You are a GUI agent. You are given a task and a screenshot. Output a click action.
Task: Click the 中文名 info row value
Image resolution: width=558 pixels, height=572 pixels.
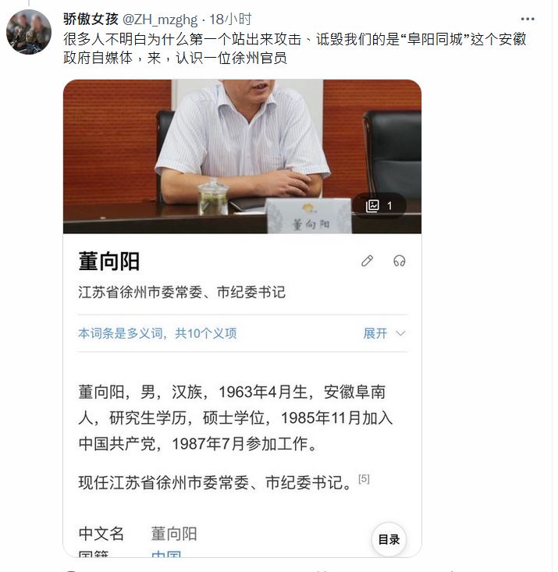point(174,534)
